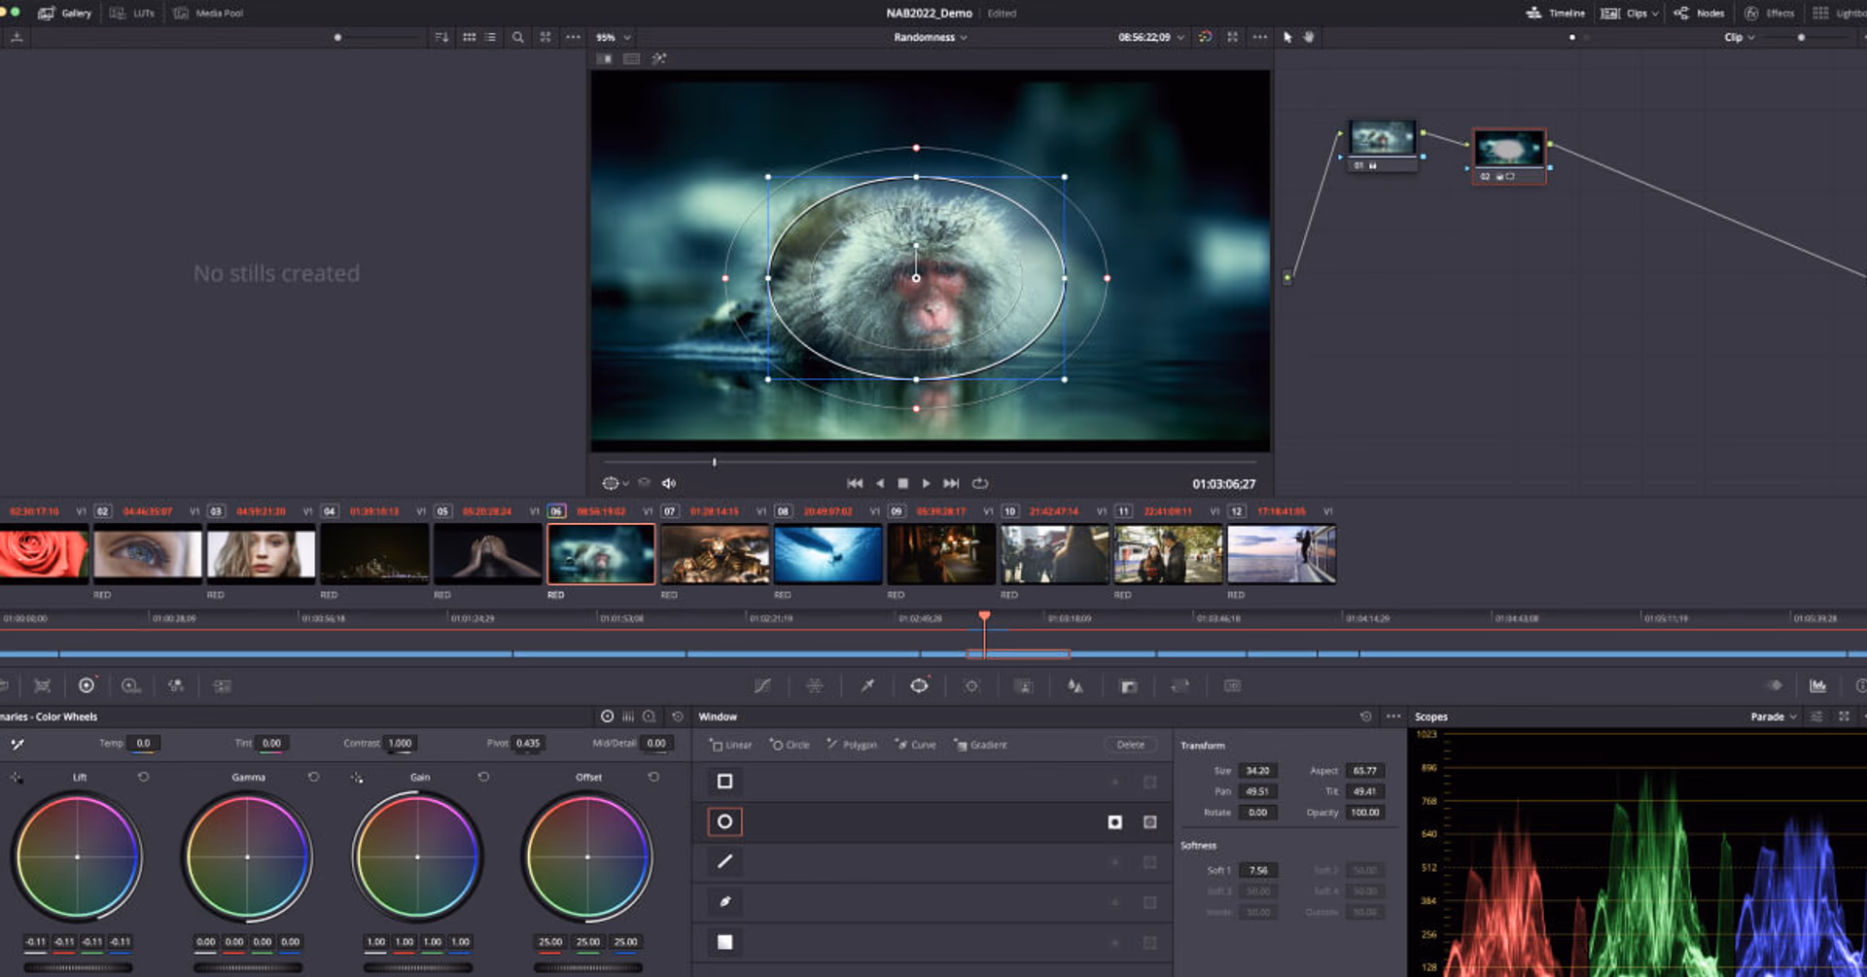
Task: Toggle invert on circle window
Action: point(1114,822)
